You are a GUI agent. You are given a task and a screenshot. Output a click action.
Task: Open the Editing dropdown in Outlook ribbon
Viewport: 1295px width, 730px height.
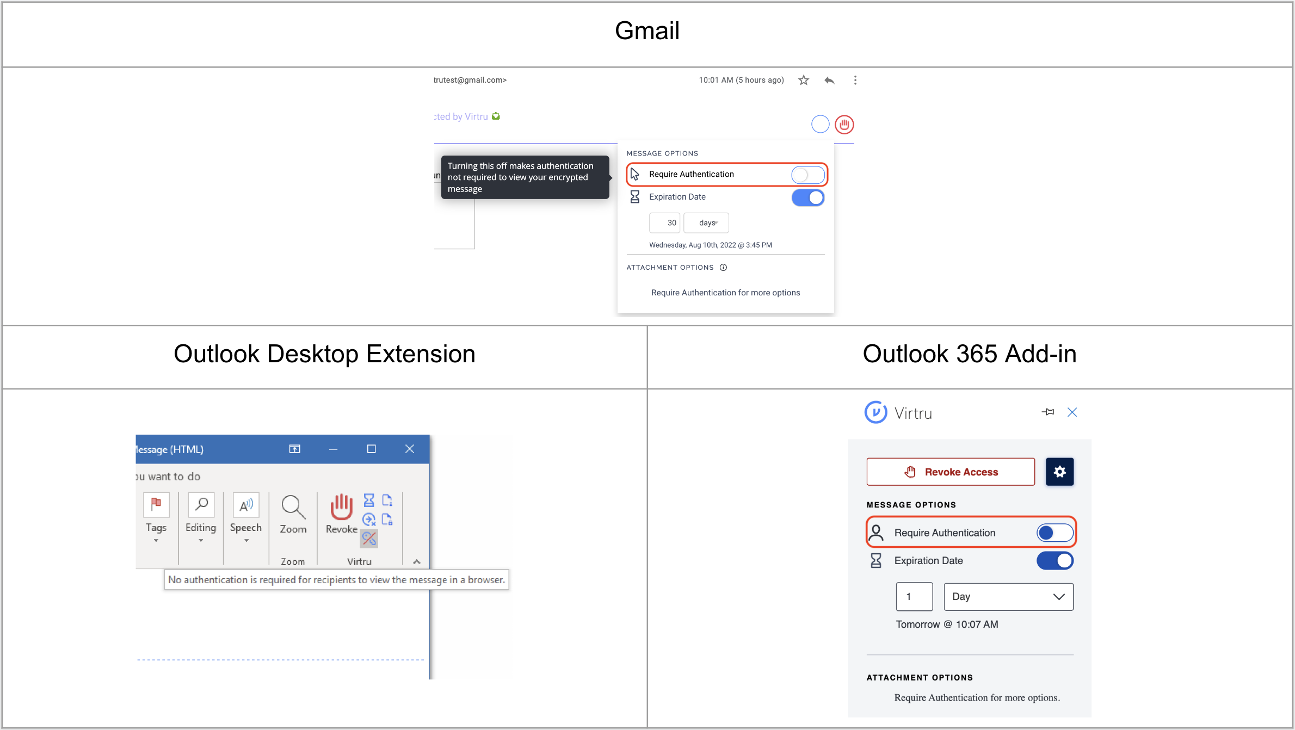pyautogui.click(x=201, y=518)
